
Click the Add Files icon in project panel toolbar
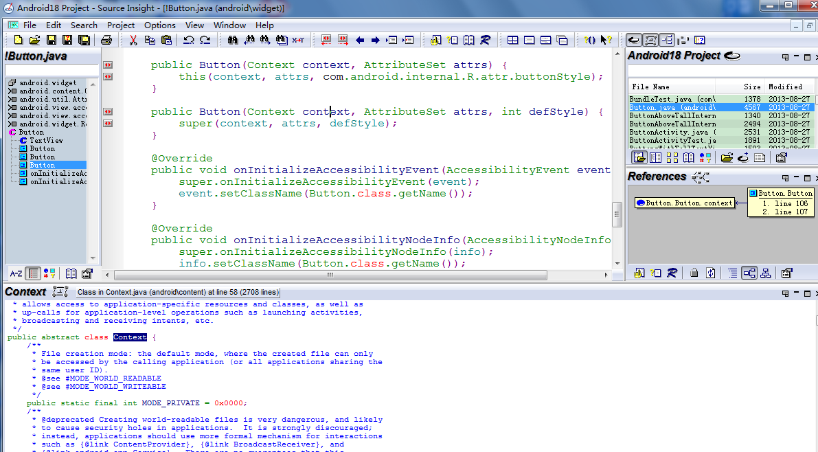(743, 157)
